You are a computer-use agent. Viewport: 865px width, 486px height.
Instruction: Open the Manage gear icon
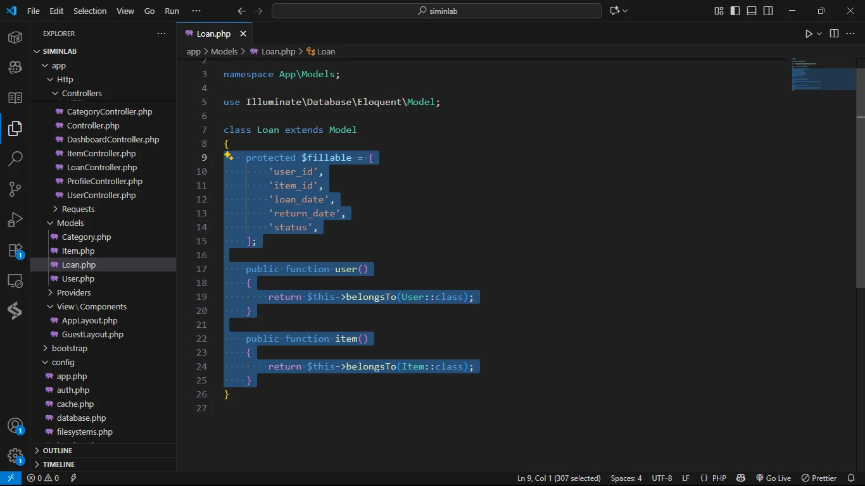15,456
